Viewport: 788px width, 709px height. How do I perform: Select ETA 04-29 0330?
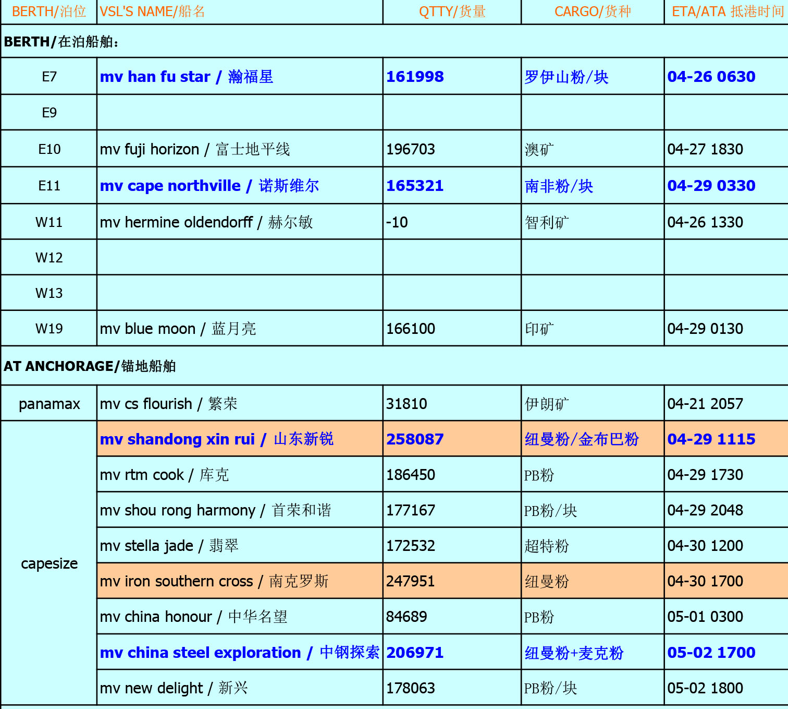coord(727,185)
